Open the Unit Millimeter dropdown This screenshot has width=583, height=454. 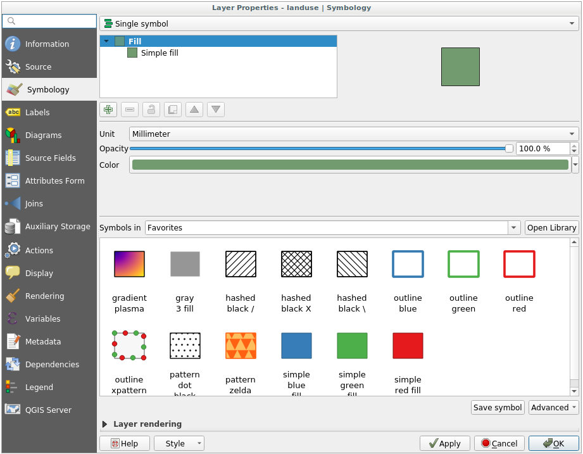[354, 134]
